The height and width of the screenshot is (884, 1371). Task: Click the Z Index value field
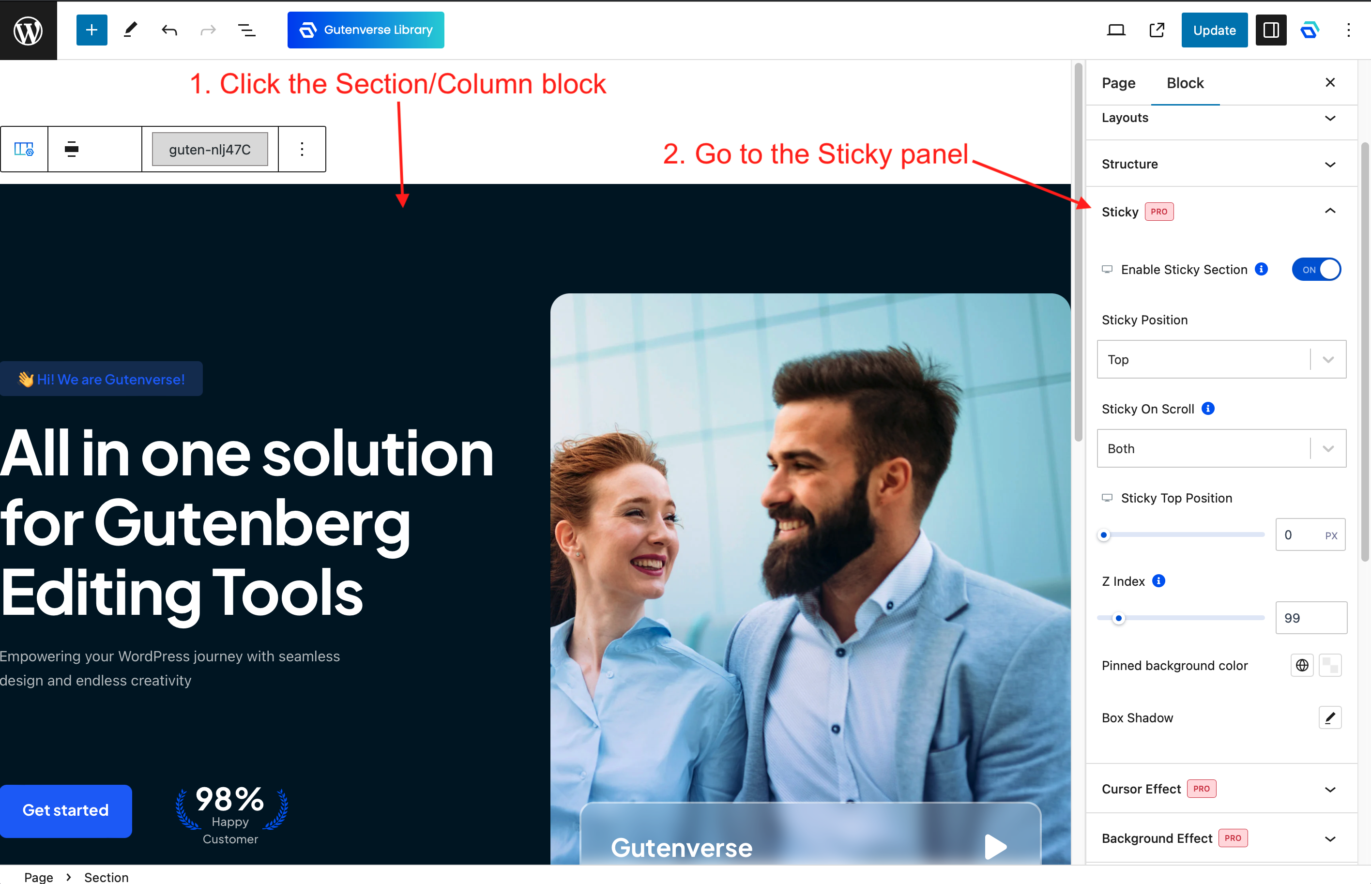click(x=1311, y=618)
